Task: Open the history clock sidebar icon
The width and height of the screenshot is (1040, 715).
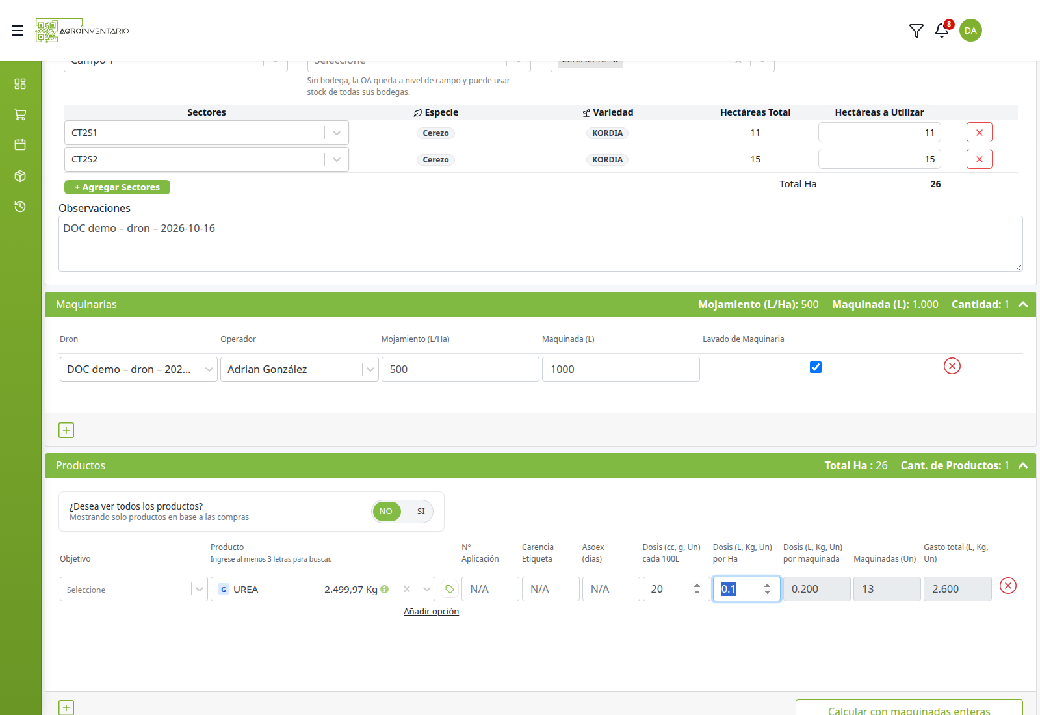Action: pos(20,207)
